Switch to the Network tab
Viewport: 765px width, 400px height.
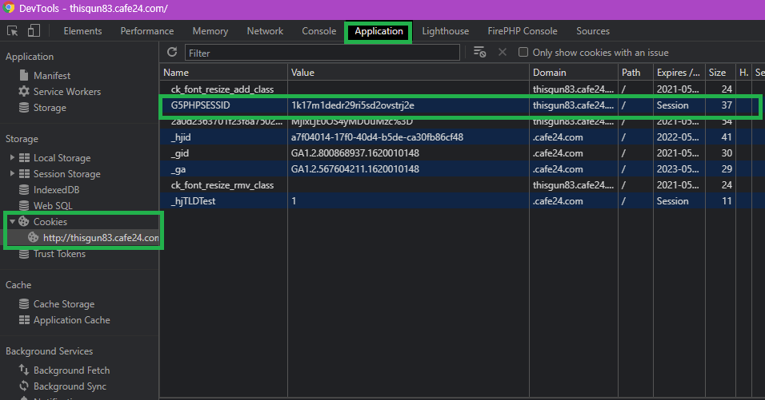coord(265,31)
